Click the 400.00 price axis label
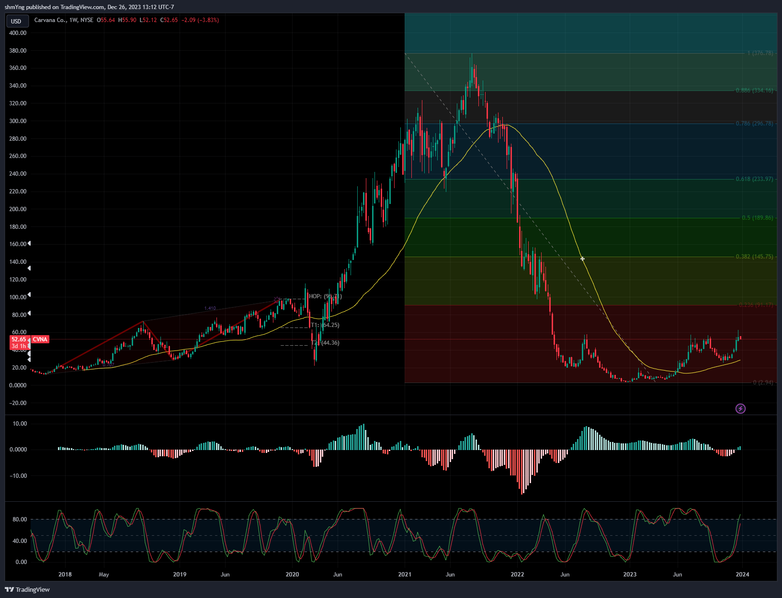Screen dimensions: 782x598 (18, 33)
